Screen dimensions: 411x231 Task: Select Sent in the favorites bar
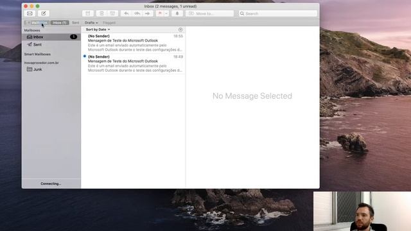pos(76,23)
